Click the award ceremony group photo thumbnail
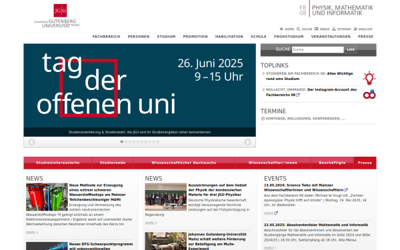400x250 pixels. coord(166,197)
